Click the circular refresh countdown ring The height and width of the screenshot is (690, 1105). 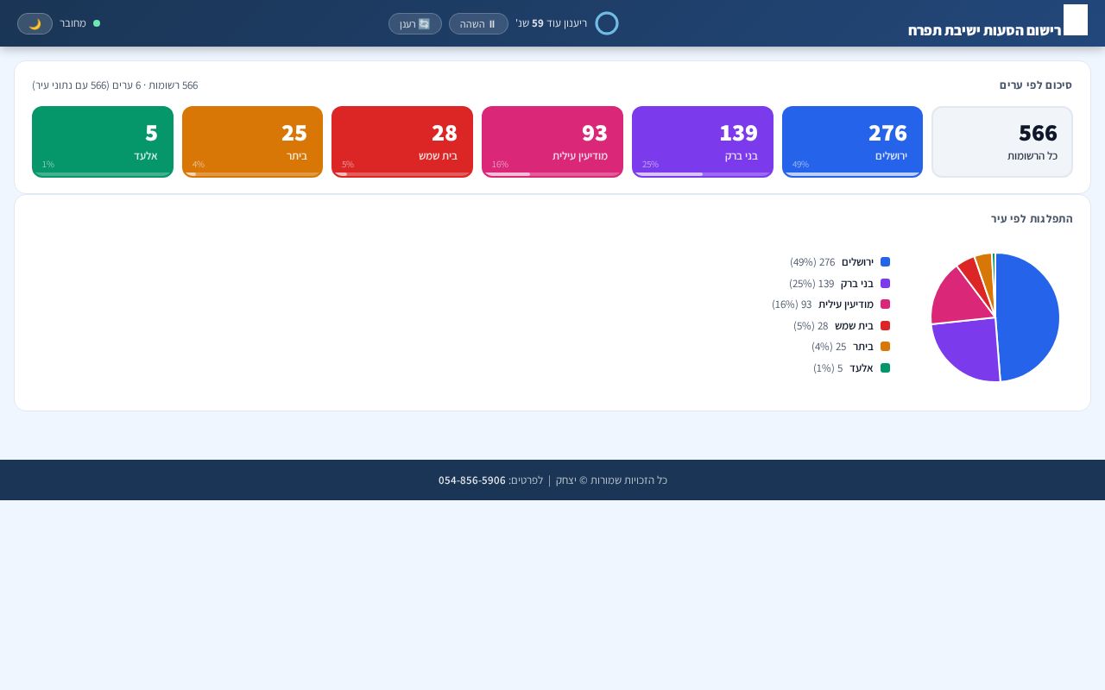click(x=607, y=23)
